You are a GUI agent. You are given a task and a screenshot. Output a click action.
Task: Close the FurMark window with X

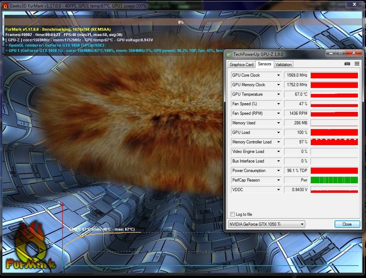tap(354, 4)
